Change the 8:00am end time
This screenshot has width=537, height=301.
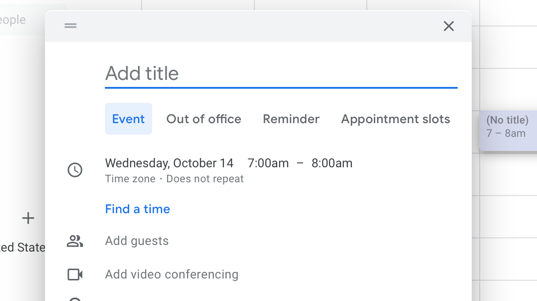332,163
